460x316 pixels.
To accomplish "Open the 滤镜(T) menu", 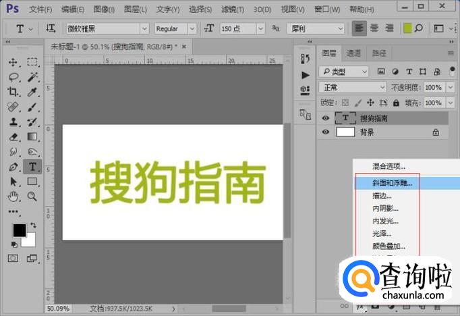I will point(232,9).
